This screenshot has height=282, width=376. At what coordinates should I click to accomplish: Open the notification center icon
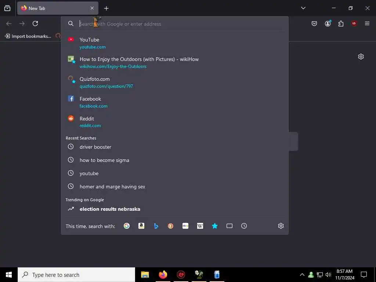click(364, 275)
